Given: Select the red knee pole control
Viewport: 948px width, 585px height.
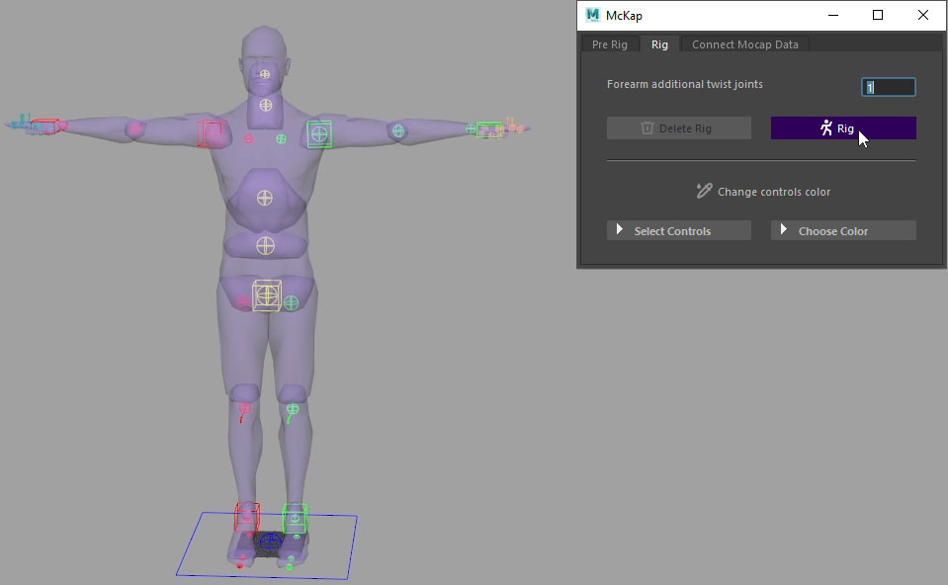Looking at the screenshot, I should click(x=244, y=411).
